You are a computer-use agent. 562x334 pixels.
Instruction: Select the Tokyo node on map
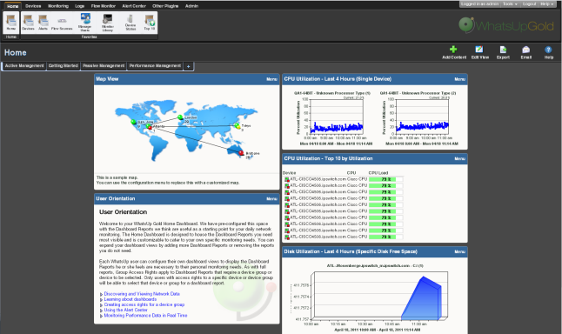(x=237, y=125)
